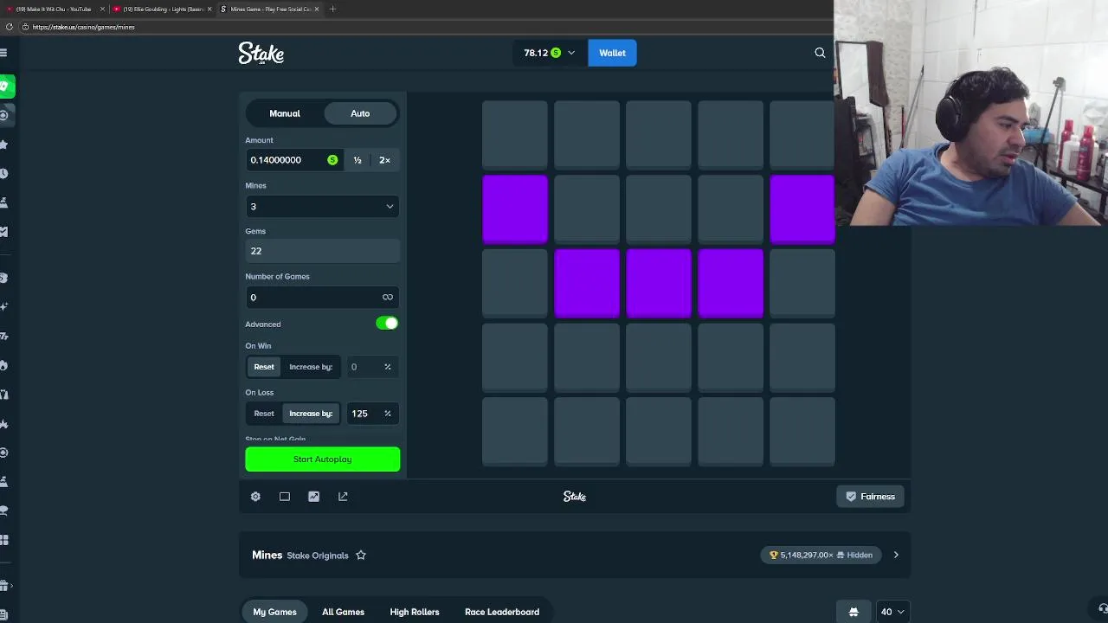Open game settings gear icon

click(x=255, y=497)
